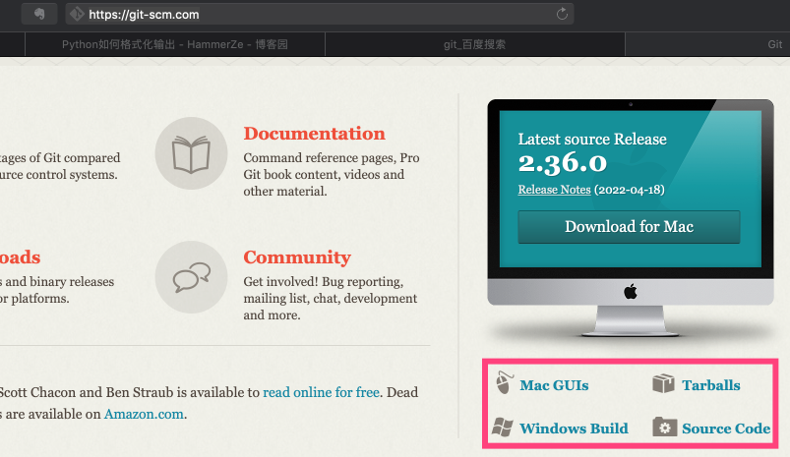The image size is (790, 457).
Task: Open the partially visible Downloads heading
Action: (x=20, y=257)
